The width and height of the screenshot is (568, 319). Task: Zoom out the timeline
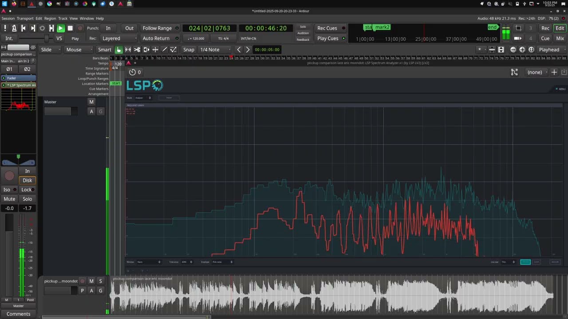pos(513,50)
